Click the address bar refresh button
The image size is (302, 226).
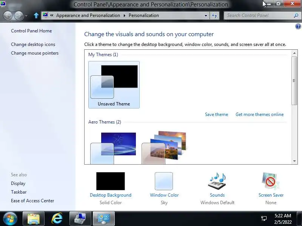pos(214,15)
